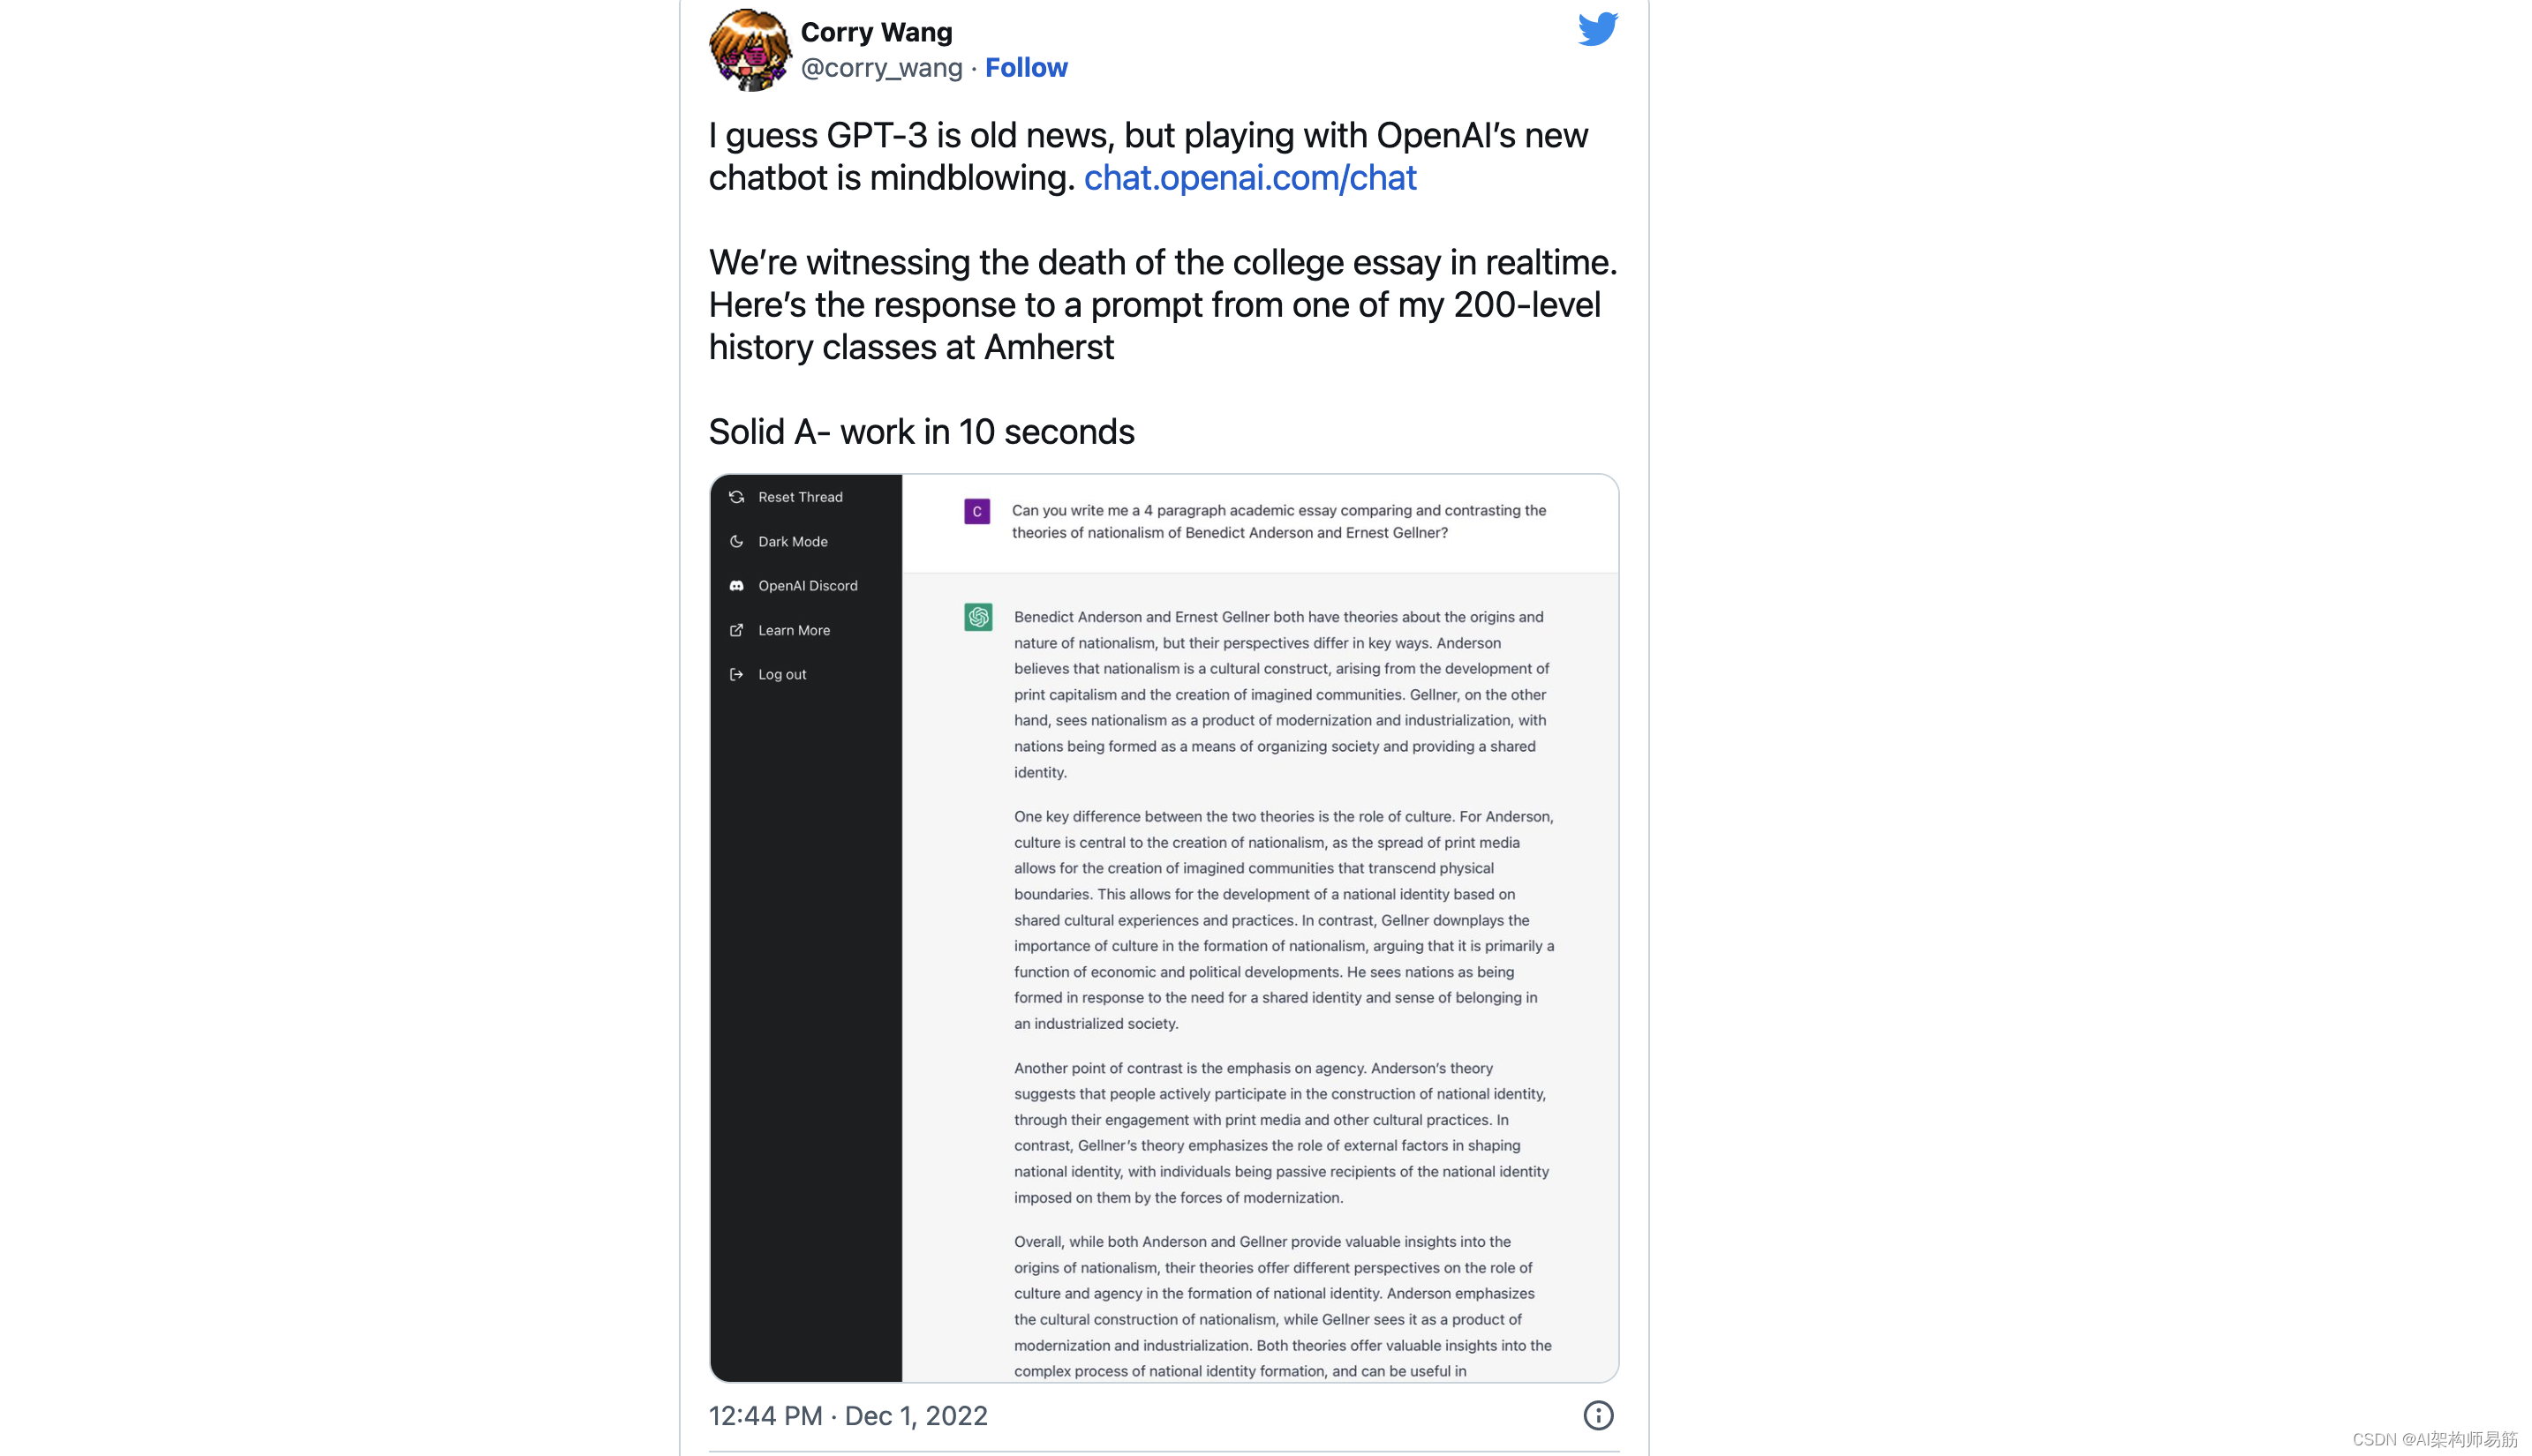
Task: Open the chat.openai.com/chat link
Action: [1250, 177]
